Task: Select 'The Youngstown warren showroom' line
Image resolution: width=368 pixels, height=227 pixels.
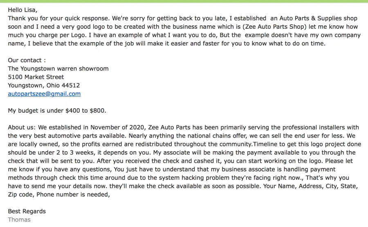Action: point(58,69)
